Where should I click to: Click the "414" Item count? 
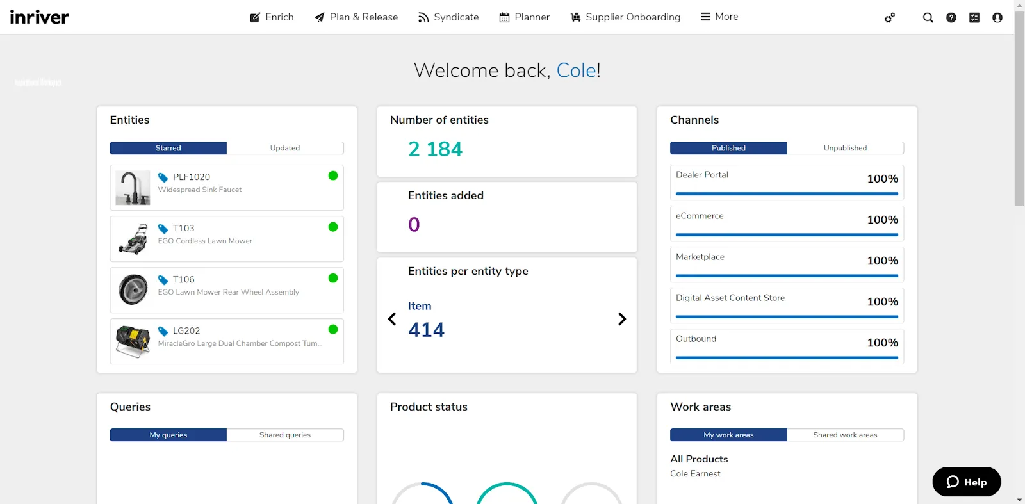426,330
